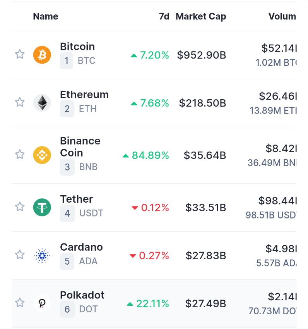Add Binance Coin to watchlist with star

20,155
